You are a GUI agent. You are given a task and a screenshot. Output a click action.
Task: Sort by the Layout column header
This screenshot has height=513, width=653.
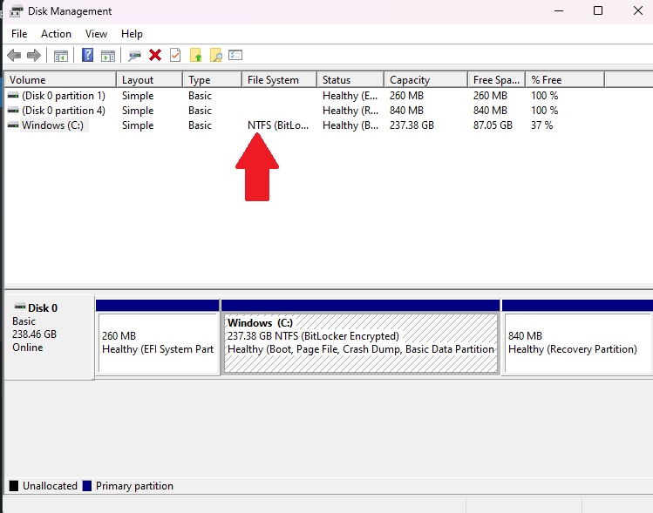149,79
